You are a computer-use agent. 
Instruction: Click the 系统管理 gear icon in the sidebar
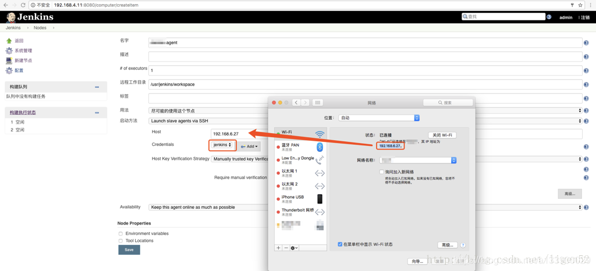click(9, 51)
